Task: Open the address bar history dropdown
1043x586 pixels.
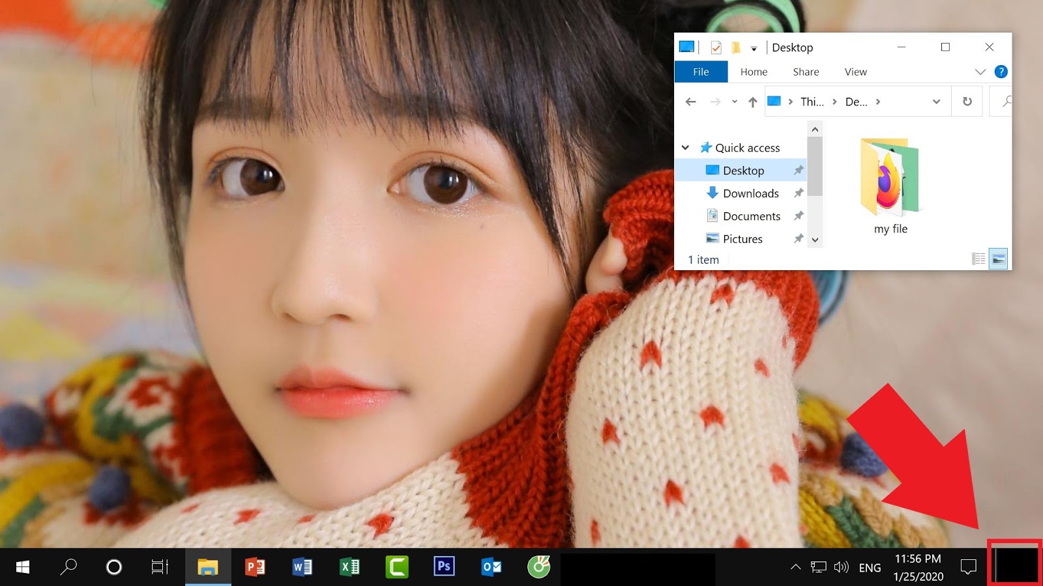Action: [937, 101]
